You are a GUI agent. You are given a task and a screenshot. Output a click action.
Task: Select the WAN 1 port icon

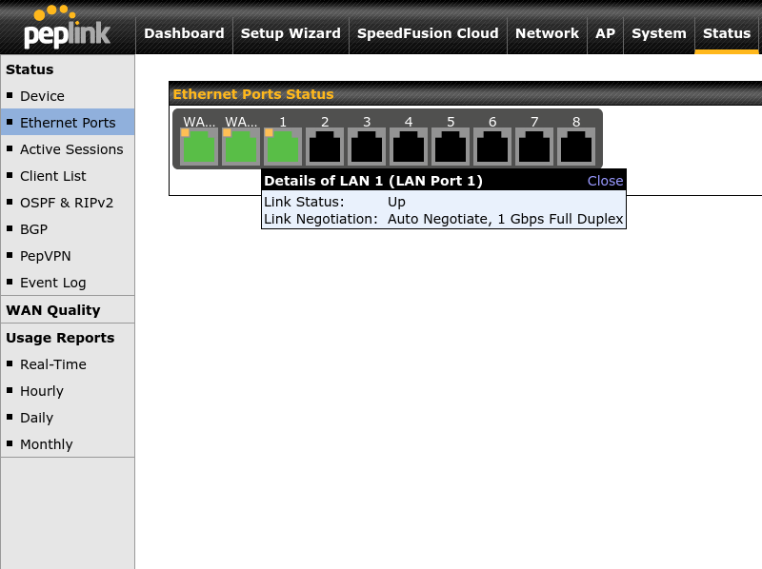(x=198, y=145)
